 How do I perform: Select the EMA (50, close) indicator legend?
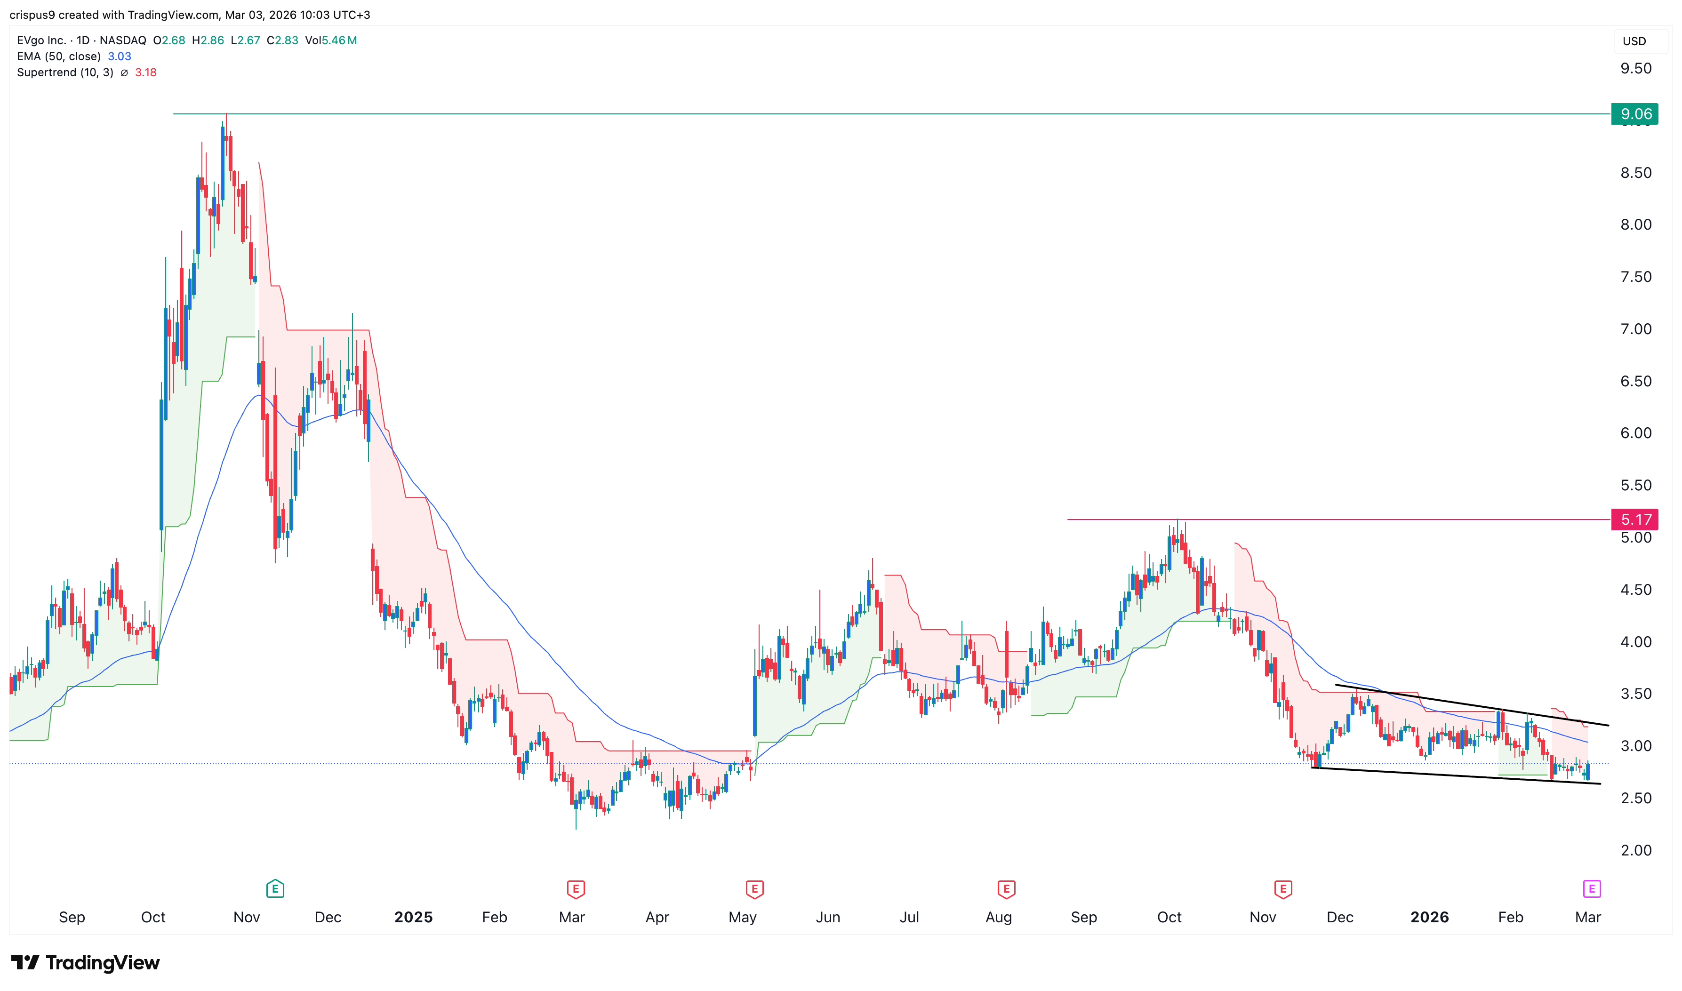(59, 57)
